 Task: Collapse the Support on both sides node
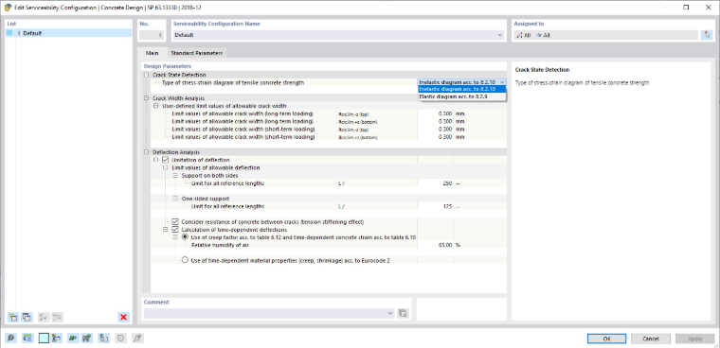coord(175,176)
